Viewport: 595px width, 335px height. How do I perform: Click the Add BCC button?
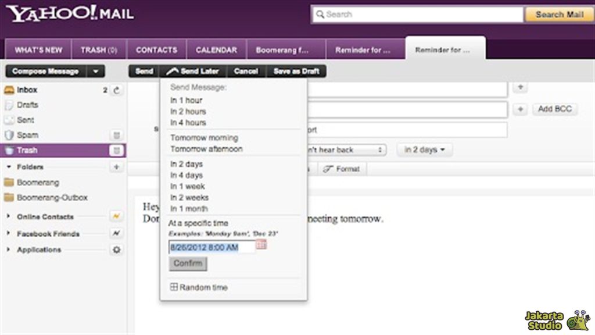(554, 109)
